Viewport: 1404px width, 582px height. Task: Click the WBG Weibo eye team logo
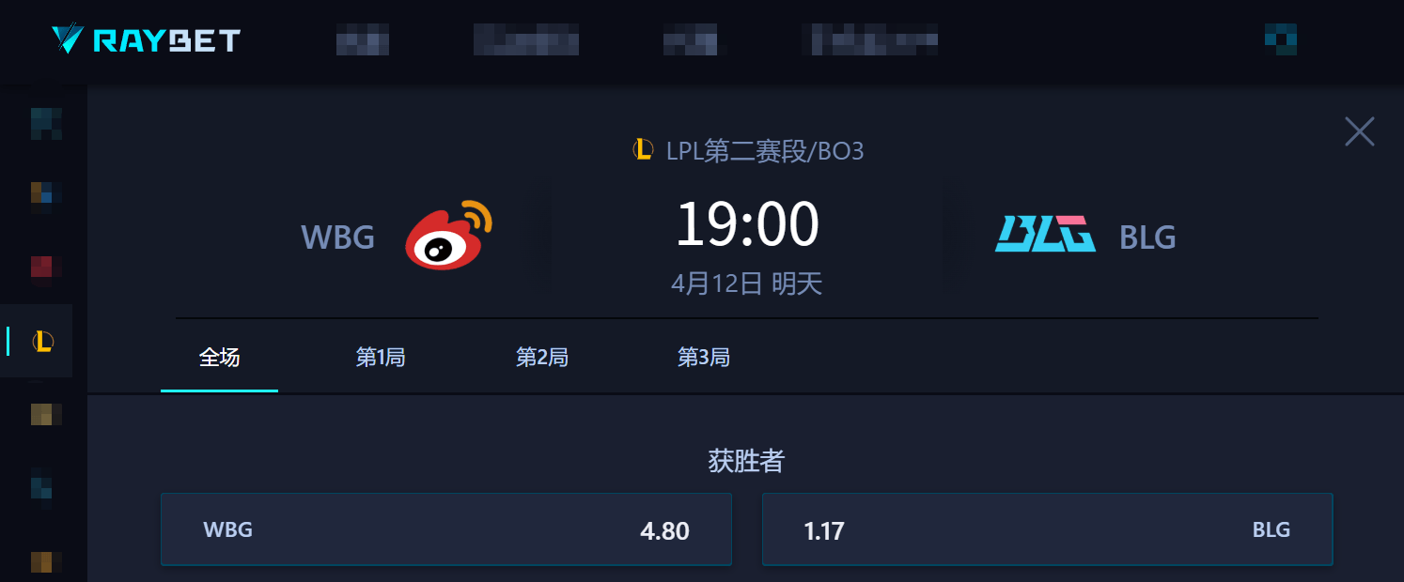tap(448, 235)
